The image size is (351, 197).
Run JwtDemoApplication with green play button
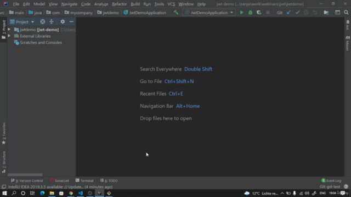tap(241, 13)
